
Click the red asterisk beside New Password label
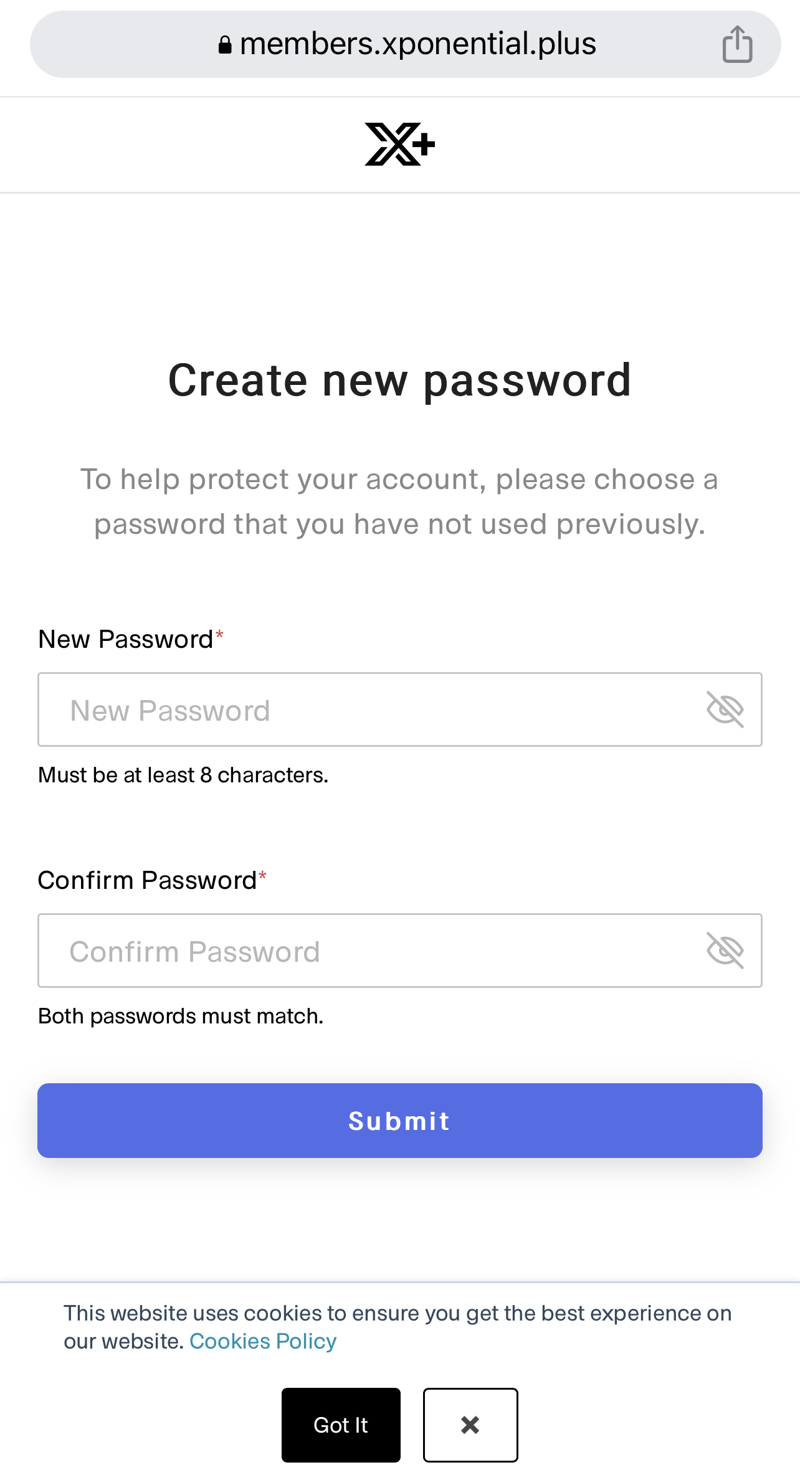pyautogui.click(x=219, y=635)
